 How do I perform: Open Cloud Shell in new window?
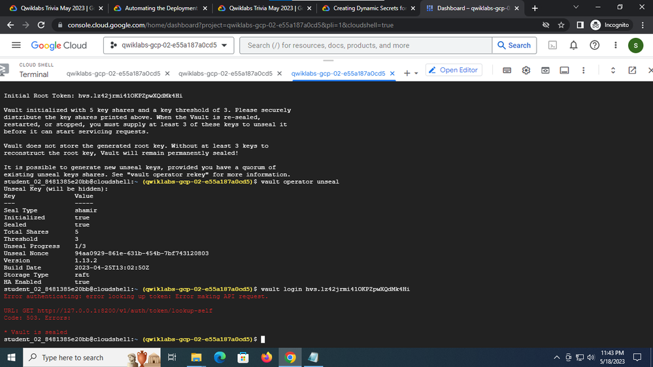[632, 71]
